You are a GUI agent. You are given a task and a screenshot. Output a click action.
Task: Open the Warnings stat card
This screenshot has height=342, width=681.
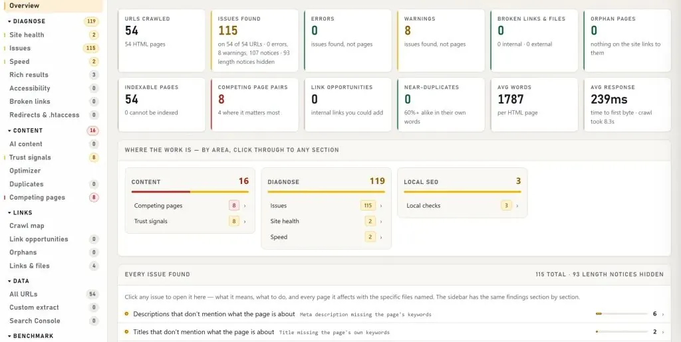tap(441, 41)
